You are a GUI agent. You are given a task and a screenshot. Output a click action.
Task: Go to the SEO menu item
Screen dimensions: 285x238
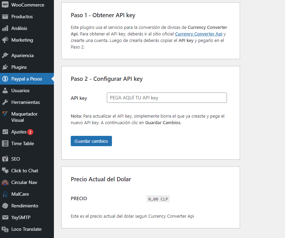(15, 159)
